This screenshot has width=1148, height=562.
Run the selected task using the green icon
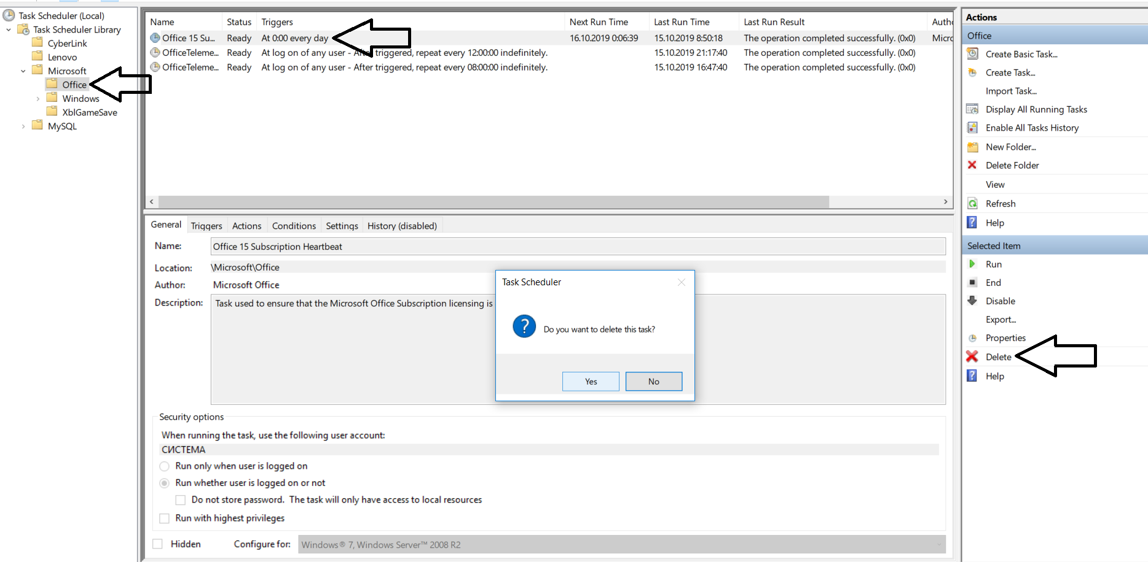point(973,264)
